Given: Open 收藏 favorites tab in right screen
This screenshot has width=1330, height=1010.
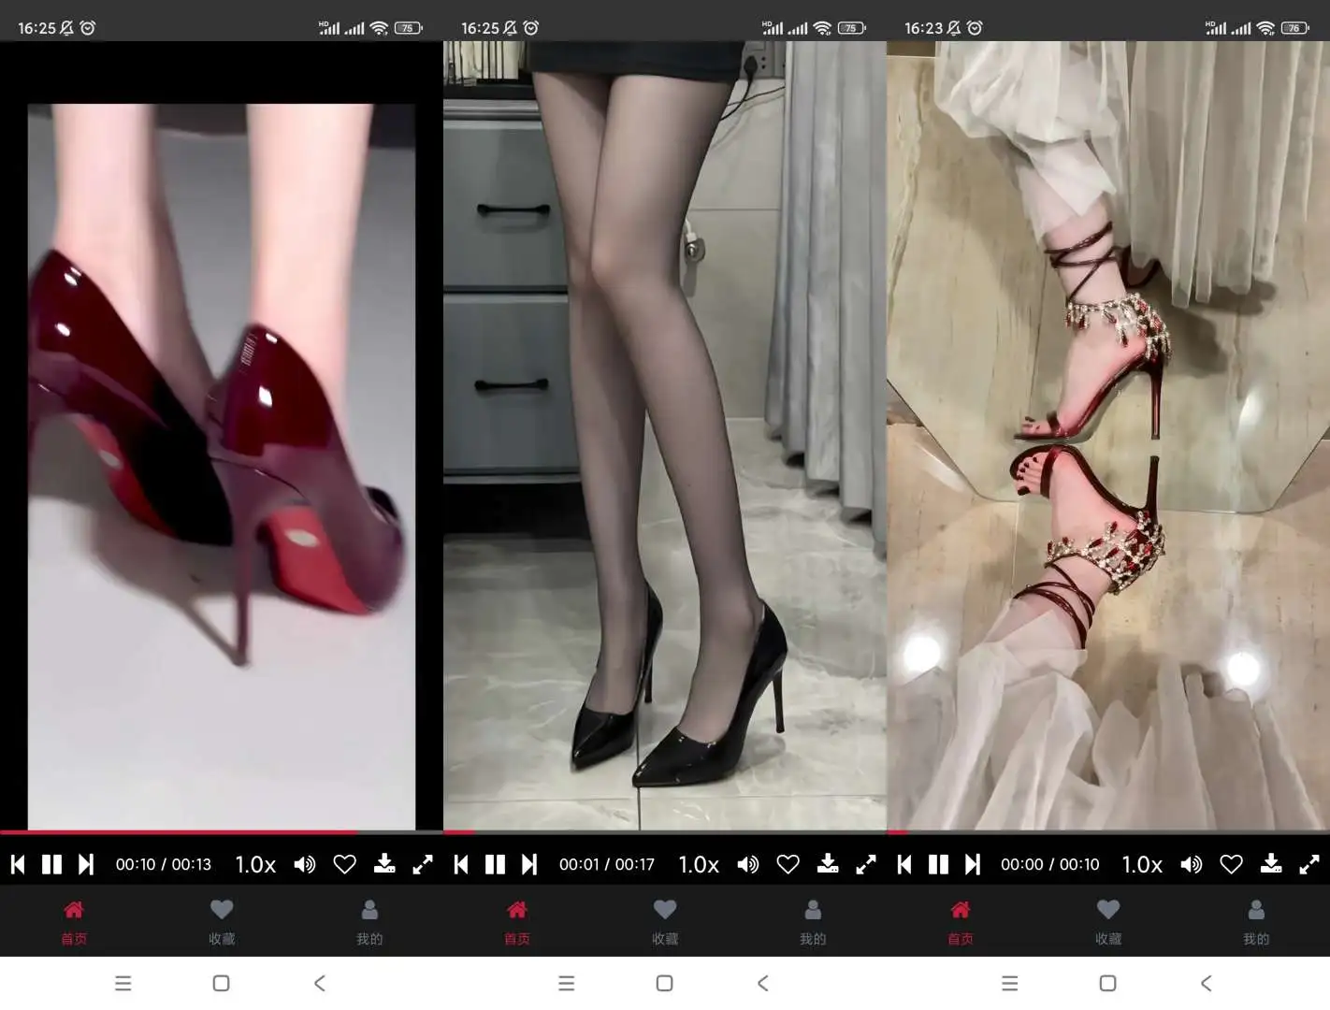Looking at the screenshot, I should (1108, 921).
